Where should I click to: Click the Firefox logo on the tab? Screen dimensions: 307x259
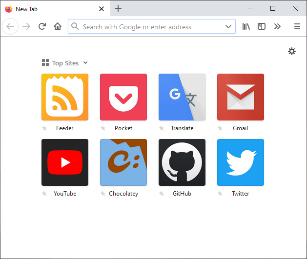click(9, 9)
